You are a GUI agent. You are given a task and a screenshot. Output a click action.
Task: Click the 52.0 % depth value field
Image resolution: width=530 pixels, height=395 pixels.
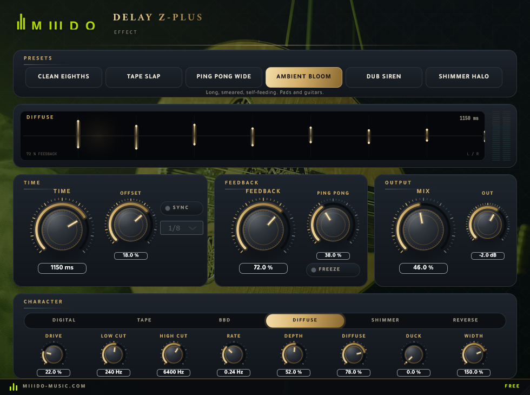point(293,373)
